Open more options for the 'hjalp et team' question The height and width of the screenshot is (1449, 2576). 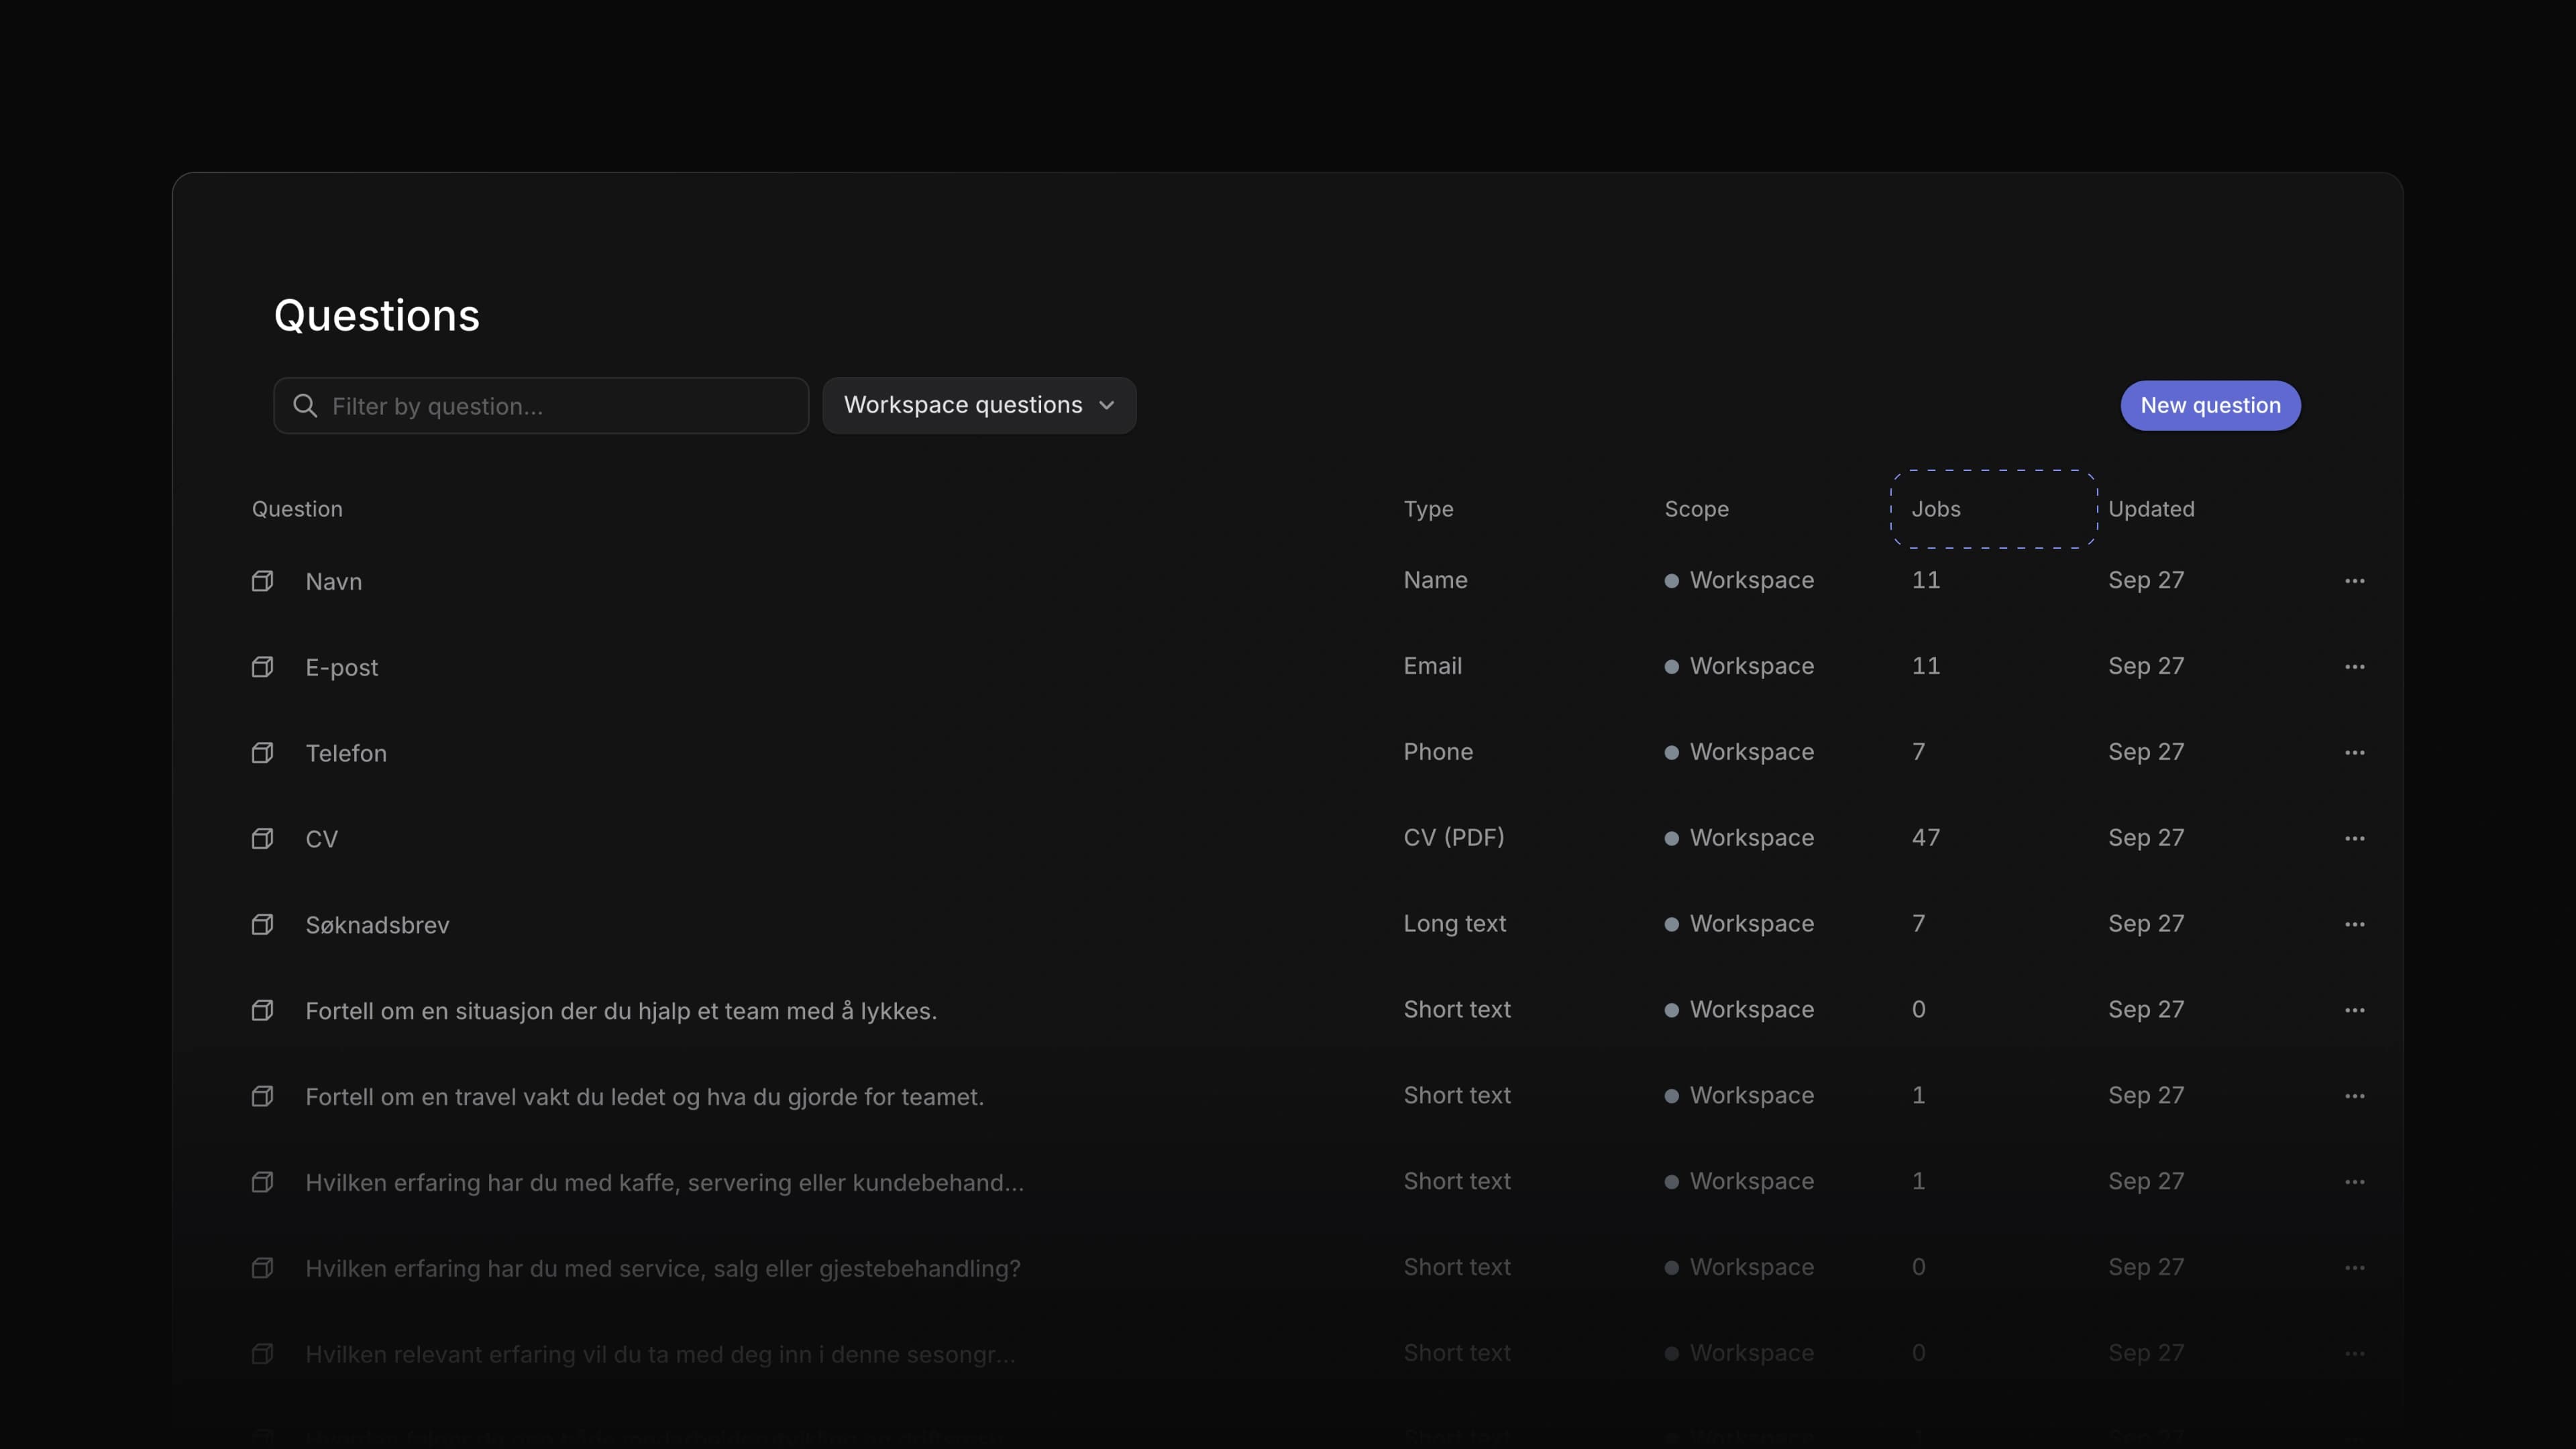[x=2354, y=1011]
